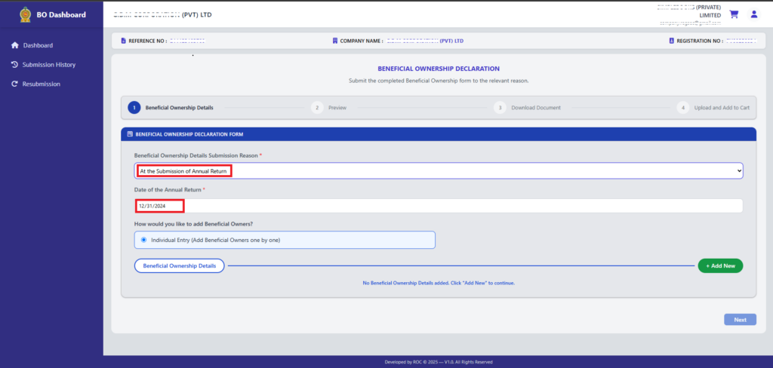Screen dimensions: 773x368
Task: Click the green Add New button
Action: [720, 265]
